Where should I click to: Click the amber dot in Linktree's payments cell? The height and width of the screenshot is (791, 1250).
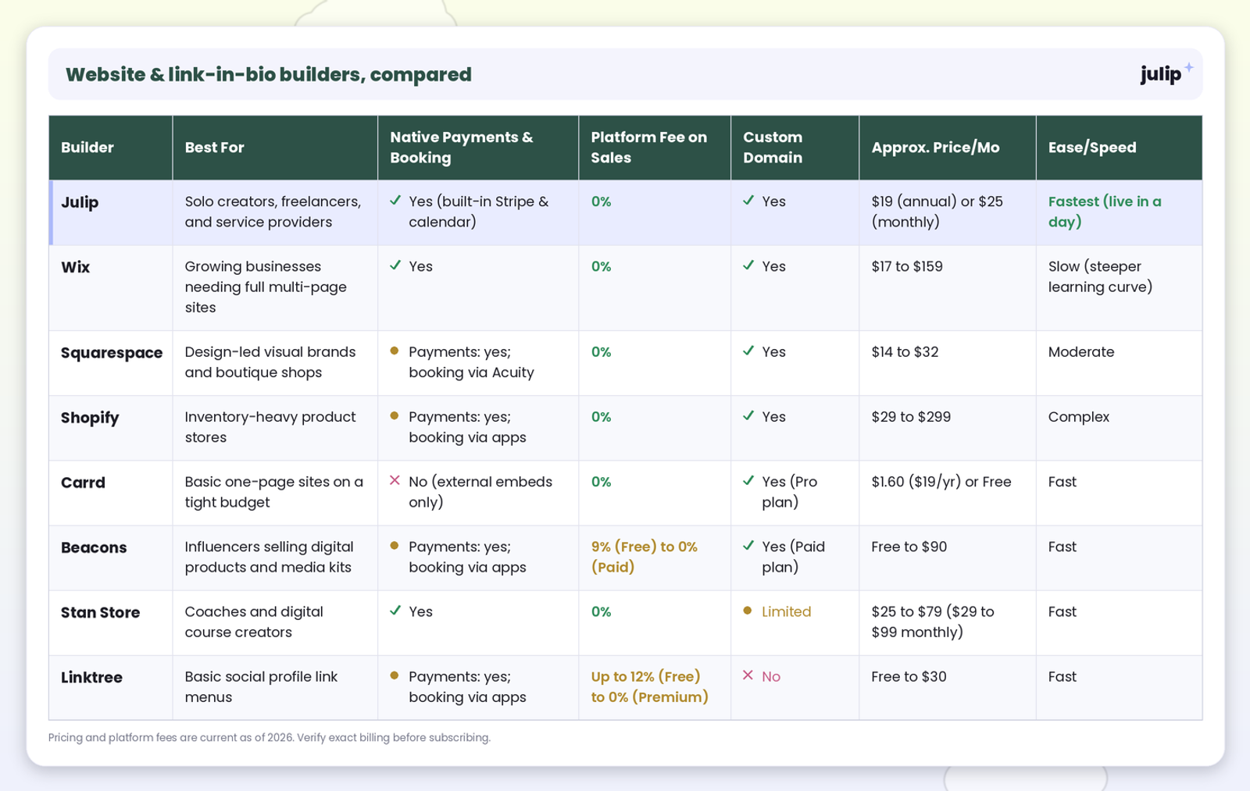point(395,675)
